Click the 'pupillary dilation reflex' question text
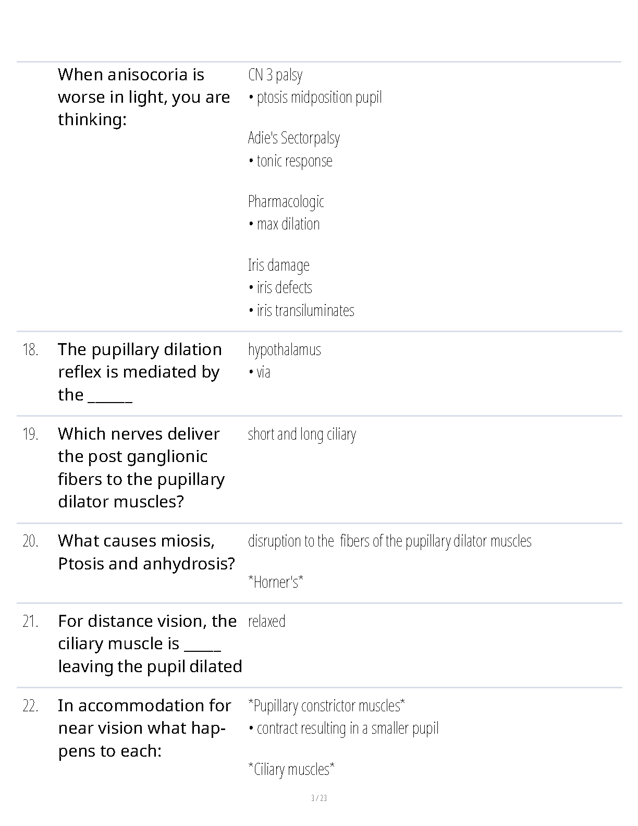 [140, 372]
